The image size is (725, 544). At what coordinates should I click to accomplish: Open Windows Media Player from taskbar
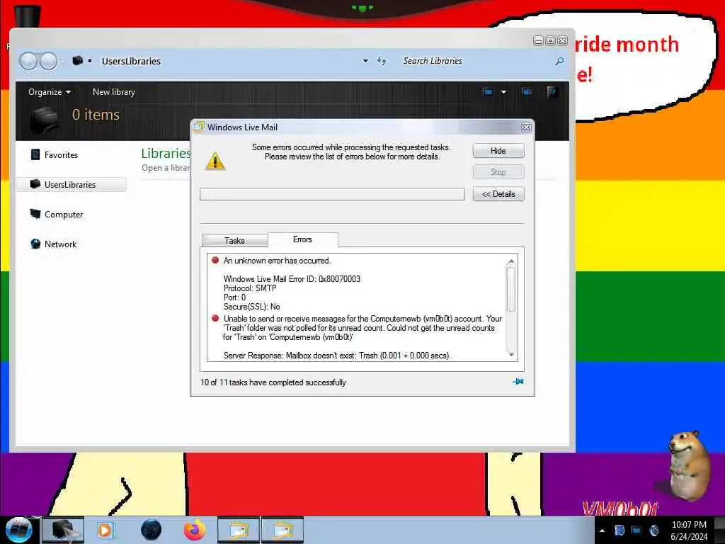click(x=105, y=530)
